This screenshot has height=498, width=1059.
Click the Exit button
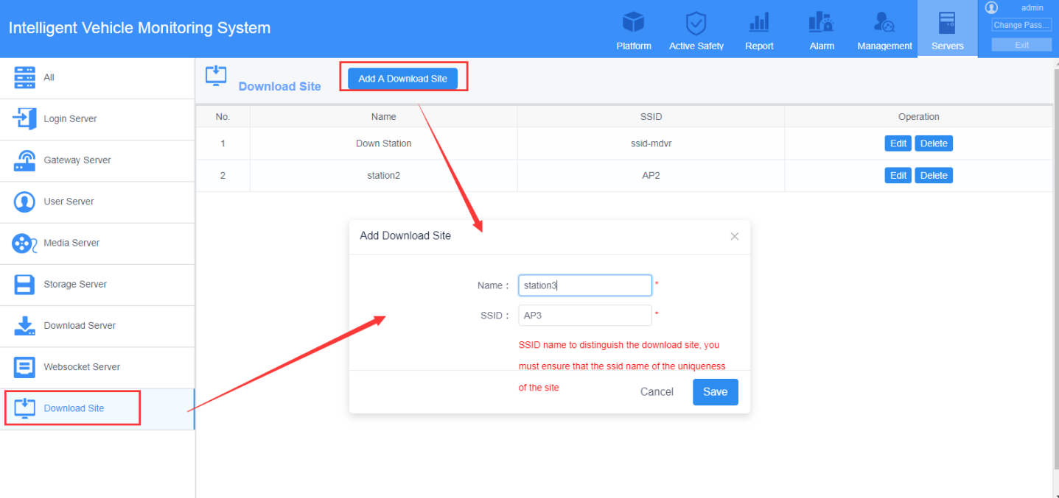[1021, 45]
